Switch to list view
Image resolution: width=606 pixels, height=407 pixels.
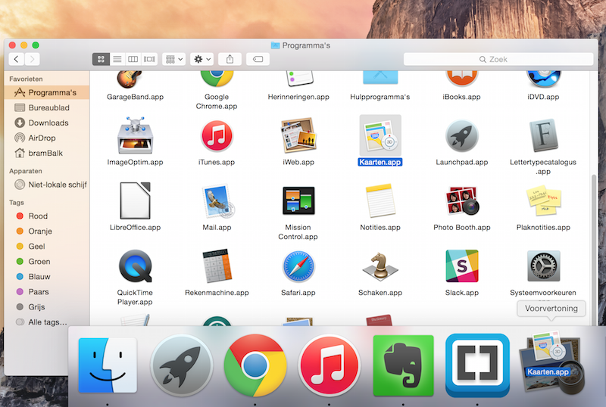[117, 59]
